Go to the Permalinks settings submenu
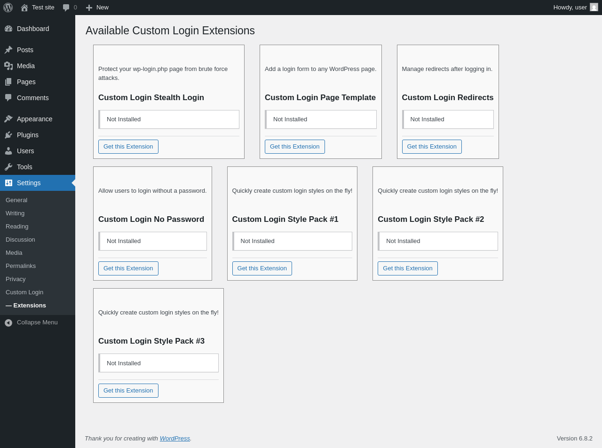This screenshot has width=602, height=448. [x=21, y=266]
